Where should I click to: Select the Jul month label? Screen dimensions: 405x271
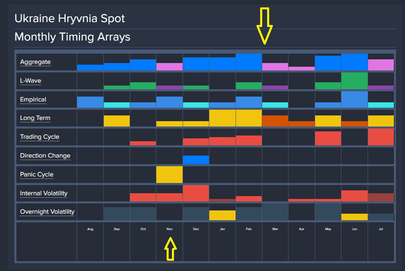tap(381, 229)
